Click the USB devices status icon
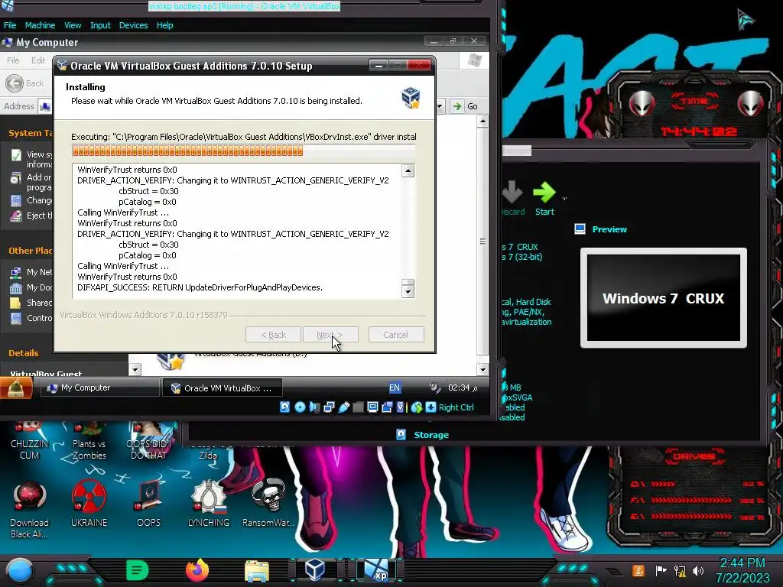 (x=343, y=407)
